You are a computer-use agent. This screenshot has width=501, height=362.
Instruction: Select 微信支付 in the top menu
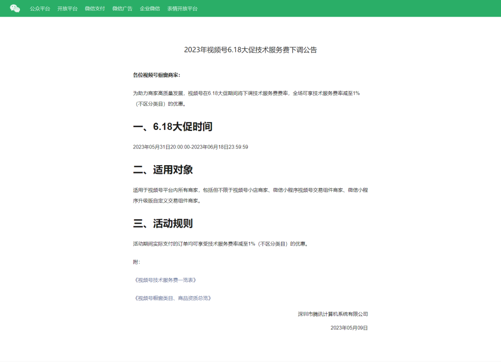tap(94, 8)
